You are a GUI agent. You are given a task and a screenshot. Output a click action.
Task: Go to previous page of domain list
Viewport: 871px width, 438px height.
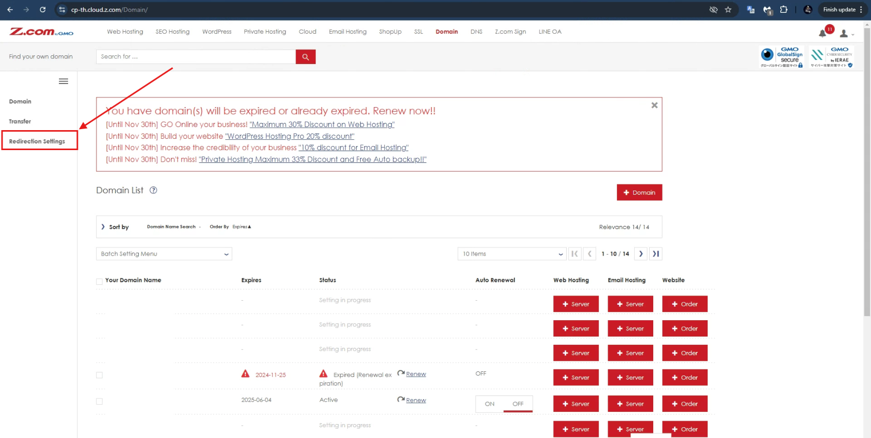pos(590,254)
